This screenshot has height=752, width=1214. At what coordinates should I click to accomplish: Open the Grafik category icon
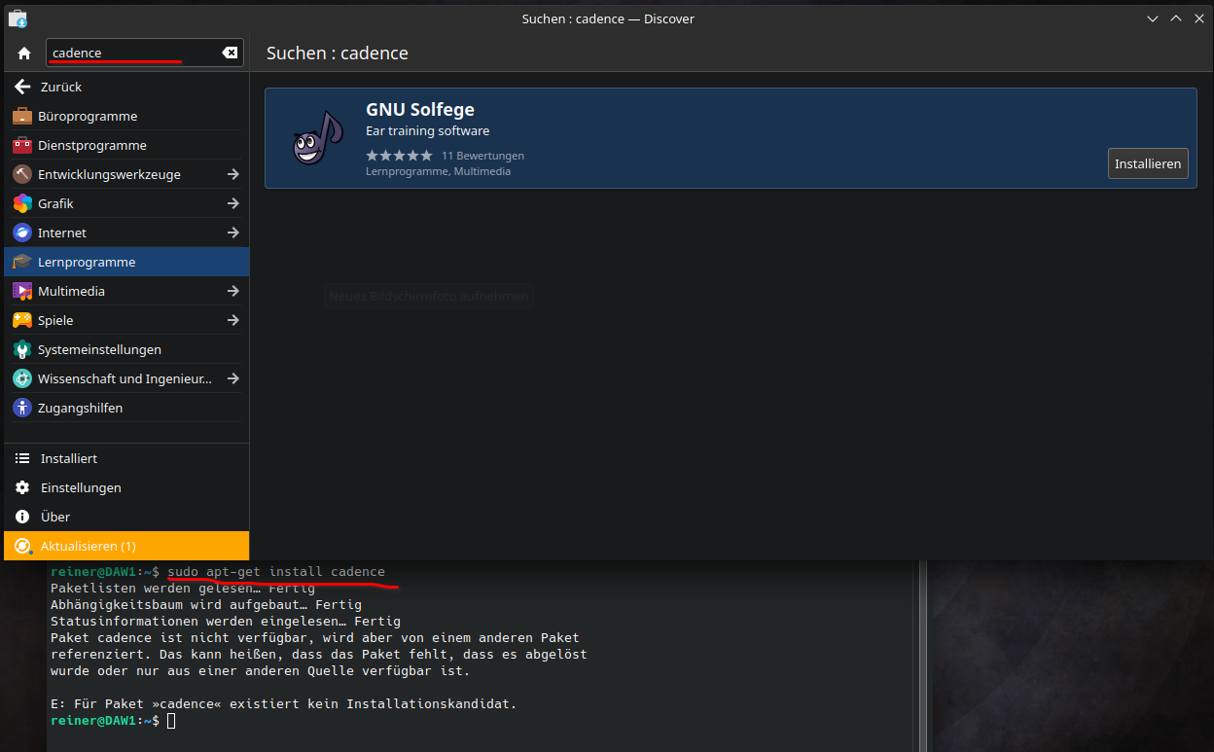[x=22, y=203]
